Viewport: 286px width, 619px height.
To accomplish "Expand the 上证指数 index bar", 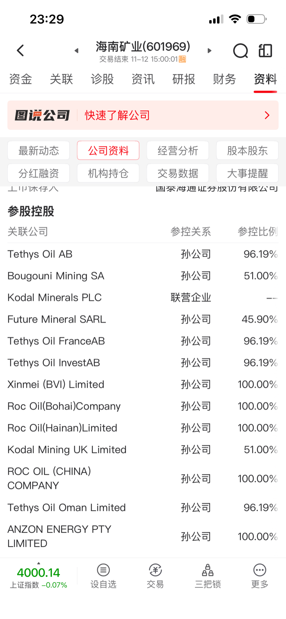I will click(38, 575).
